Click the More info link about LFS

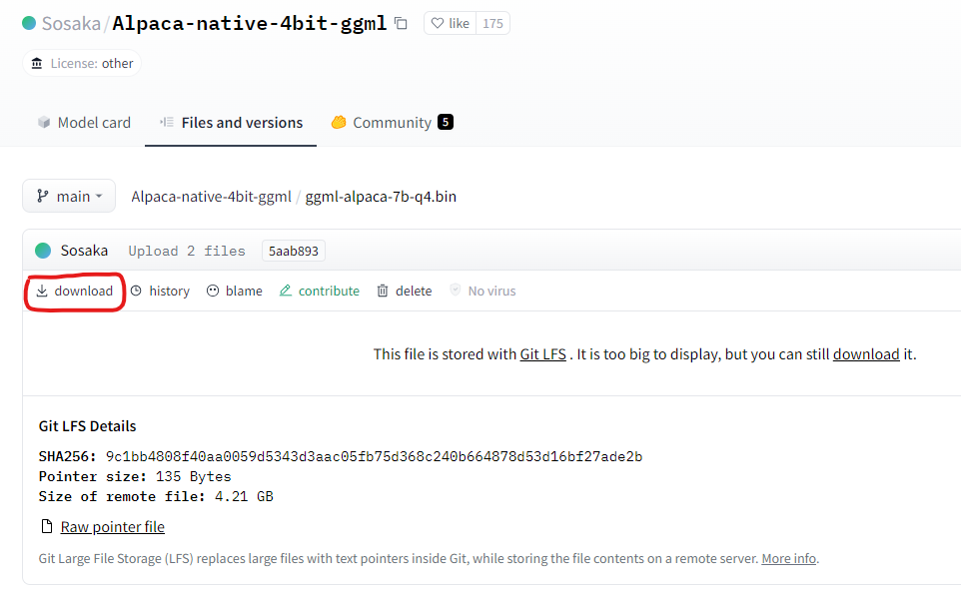[789, 559]
